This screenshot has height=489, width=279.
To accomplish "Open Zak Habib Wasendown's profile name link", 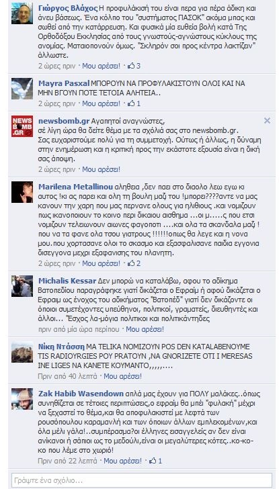I will pyautogui.click(x=81, y=394).
